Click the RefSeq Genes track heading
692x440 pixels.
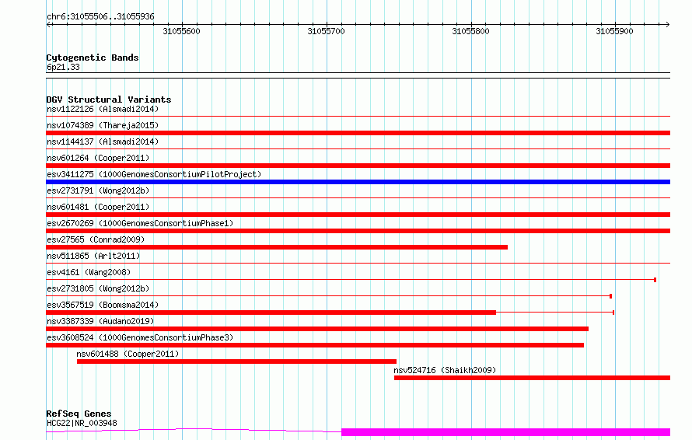pos(79,414)
